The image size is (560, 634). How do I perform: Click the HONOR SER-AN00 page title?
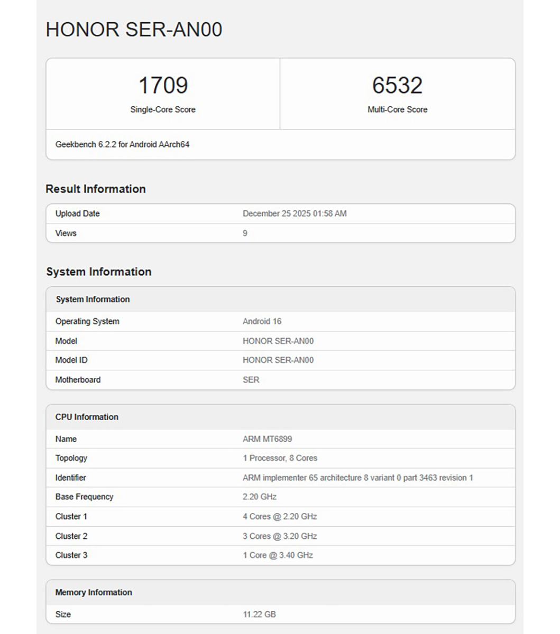click(x=134, y=30)
